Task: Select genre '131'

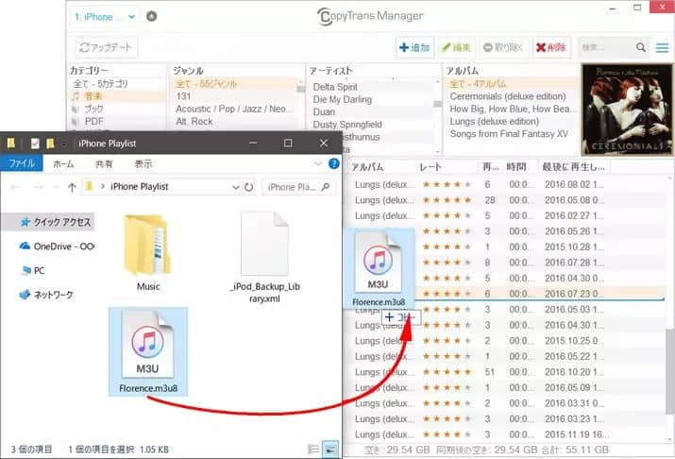Action: [183, 96]
